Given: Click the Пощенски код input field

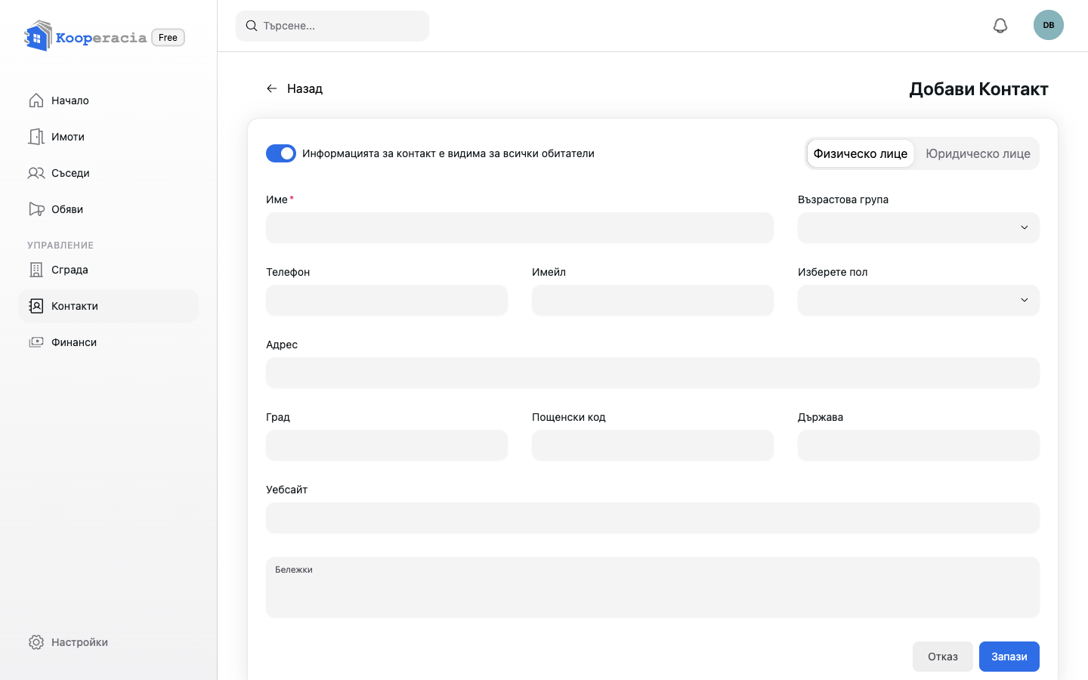Looking at the screenshot, I should point(653,445).
